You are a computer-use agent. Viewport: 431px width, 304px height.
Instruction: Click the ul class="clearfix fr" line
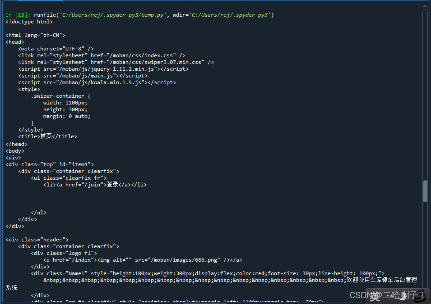pyautogui.click(x=69, y=178)
